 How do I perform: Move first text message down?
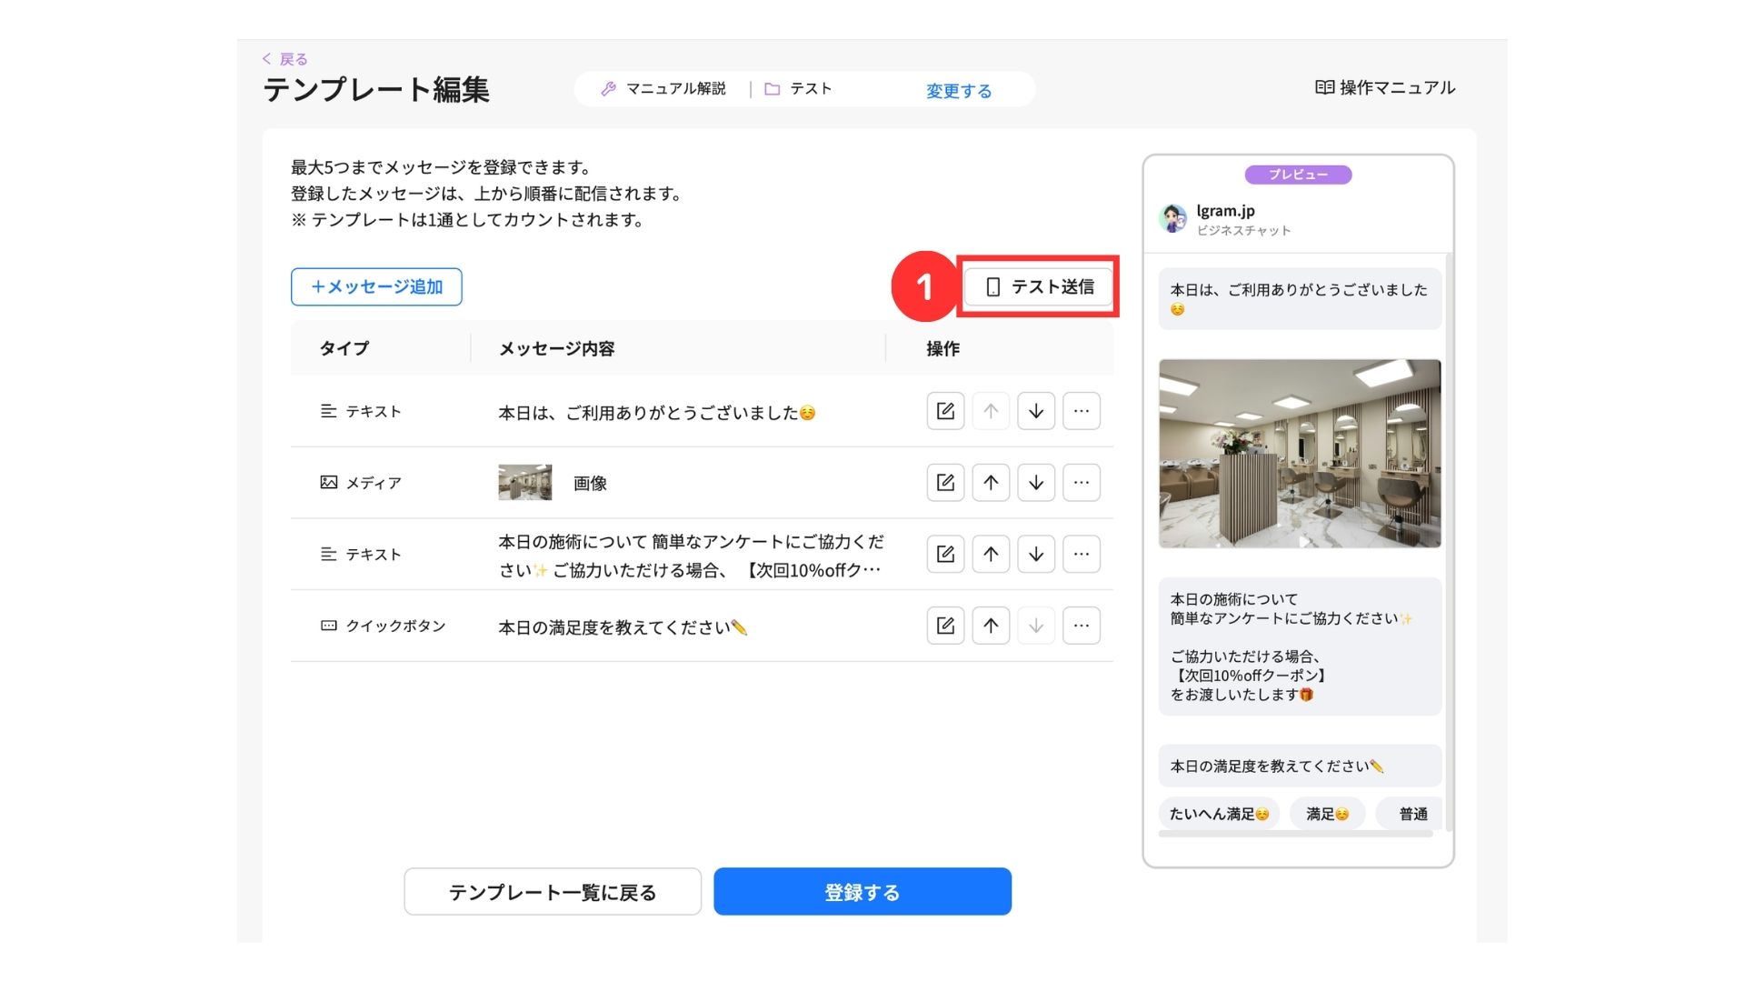[1036, 411]
